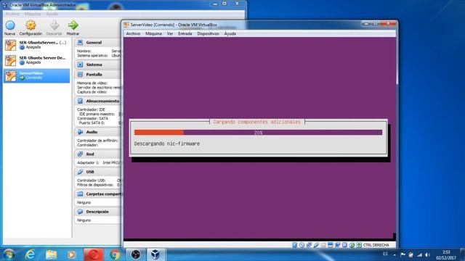Switch to VirtualBox taskbar icon
Screen dimensions: 465x261
click(x=155, y=254)
